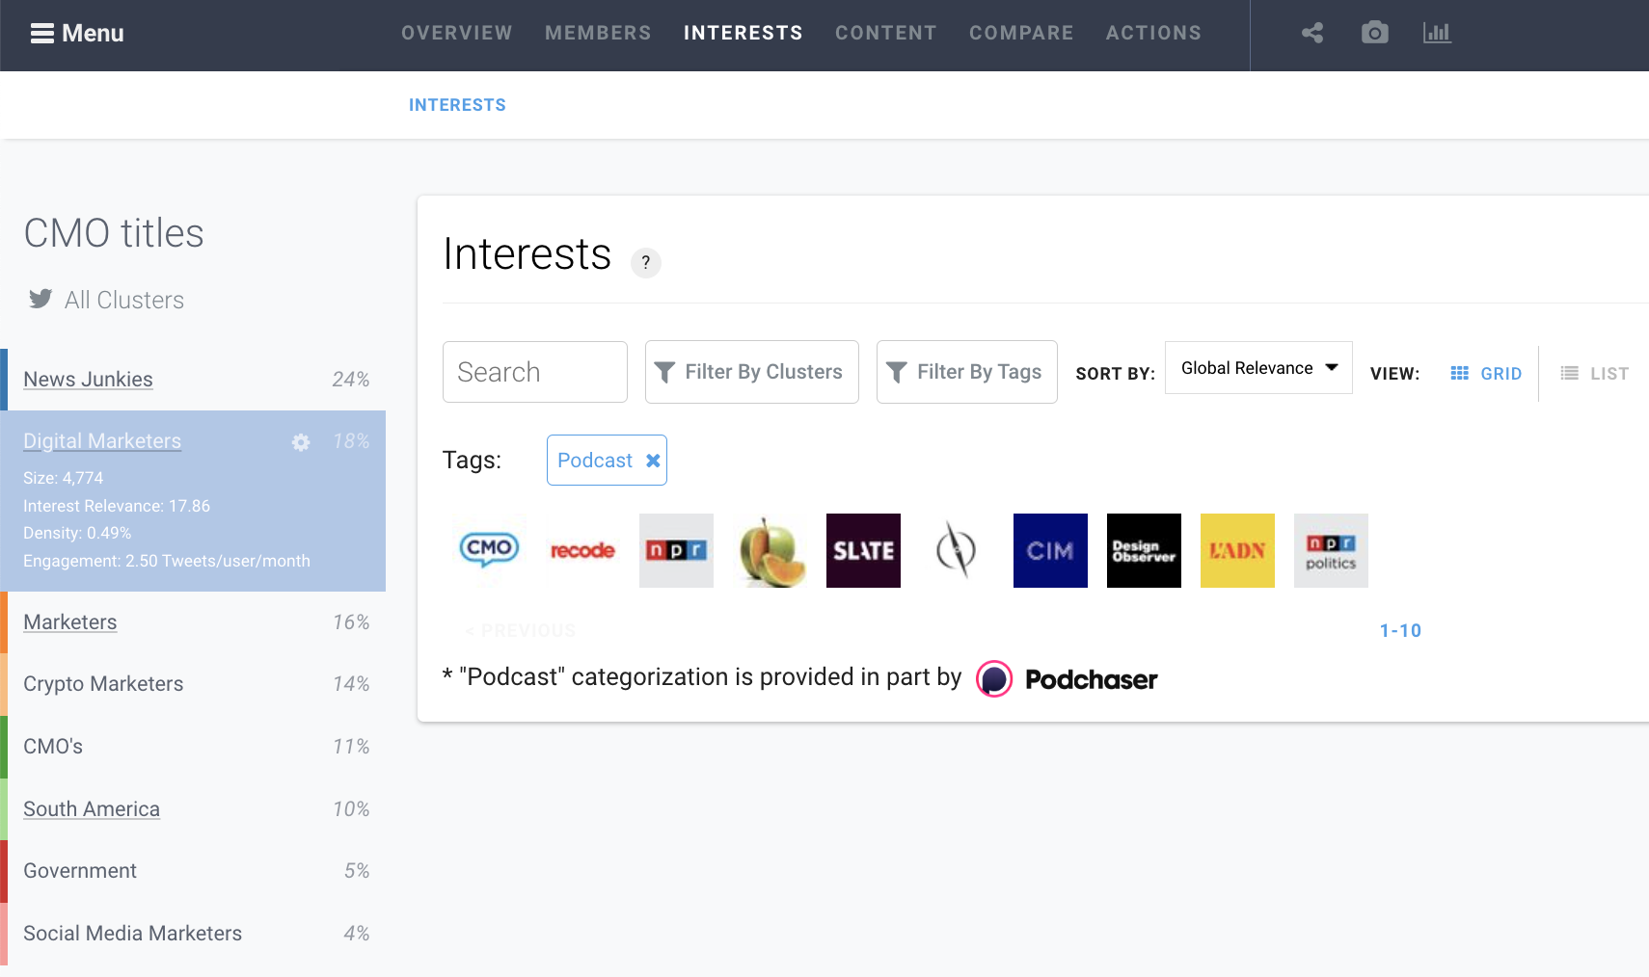
Task: Go to the Overview tab
Action: coord(457,33)
